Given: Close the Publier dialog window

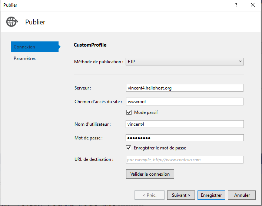Looking at the screenshot, I should [x=253, y=5].
